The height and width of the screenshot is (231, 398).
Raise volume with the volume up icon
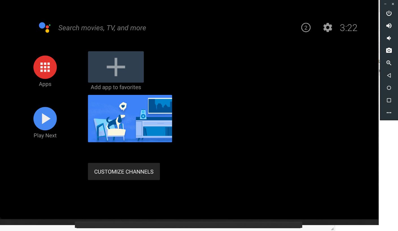click(389, 26)
